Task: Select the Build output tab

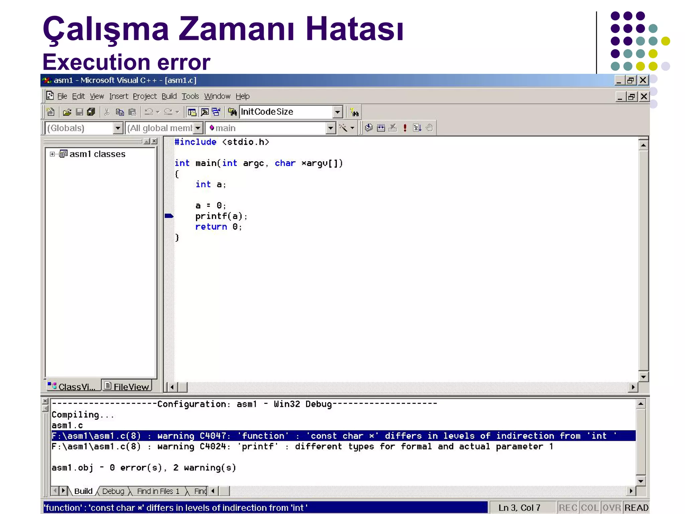Action: [83, 491]
